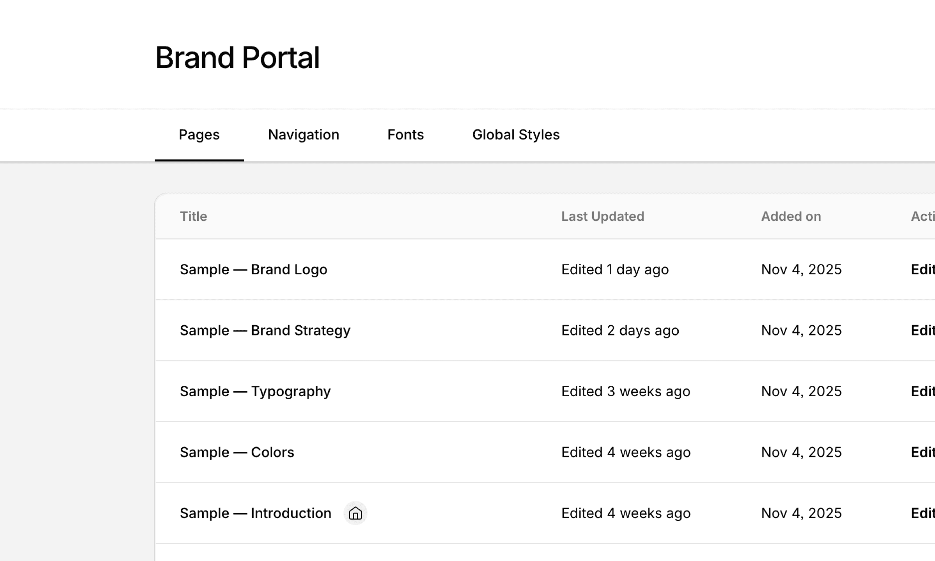This screenshot has width=935, height=561.
Task: Switch to the Pages tab
Action: point(199,135)
